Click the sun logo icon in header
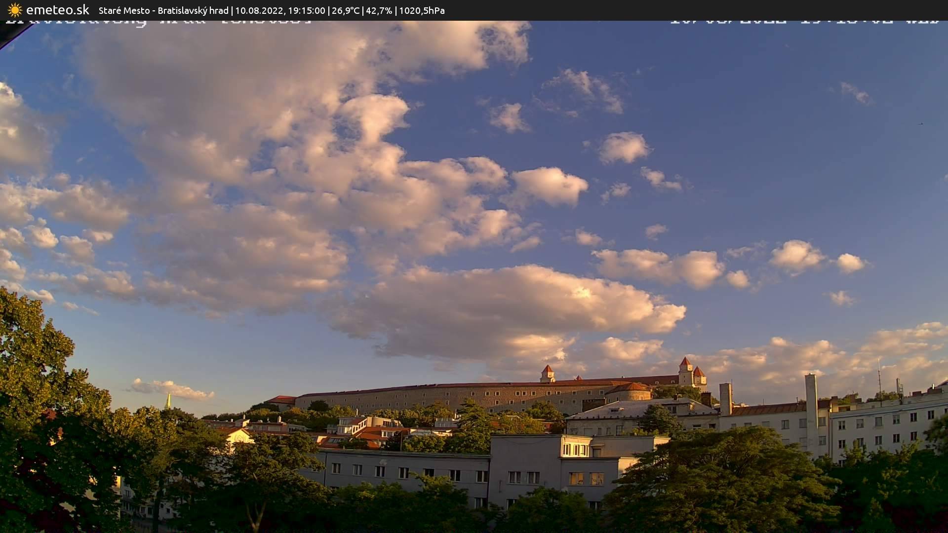Image resolution: width=948 pixels, height=533 pixels. (x=15, y=10)
